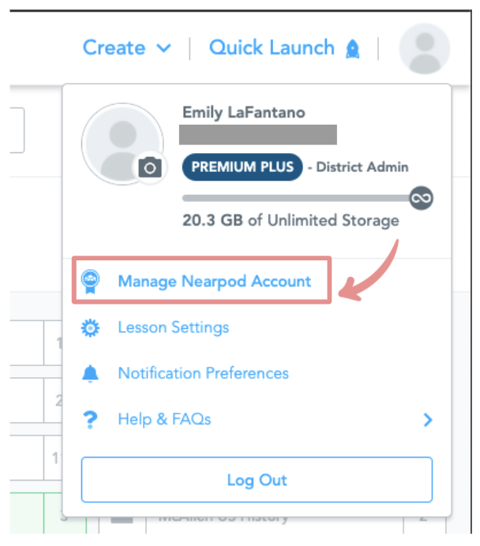Screen dimensions: 480x546
Task: Select Manage Nearpod Account menu item
Action: (x=214, y=281)
